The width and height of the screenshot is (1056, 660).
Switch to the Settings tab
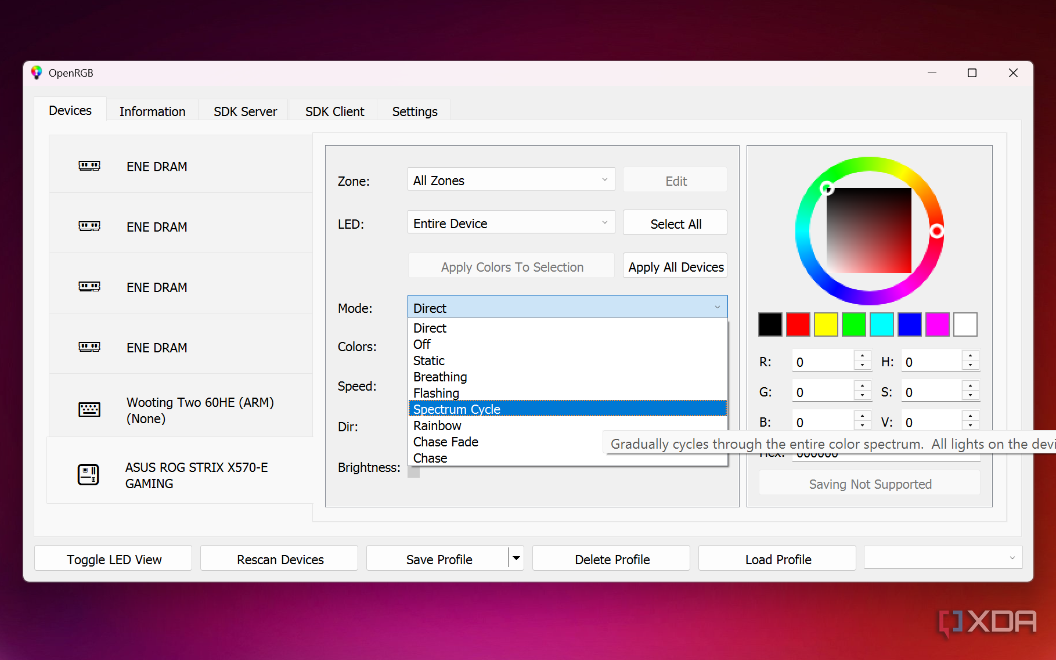pos(415,111)
